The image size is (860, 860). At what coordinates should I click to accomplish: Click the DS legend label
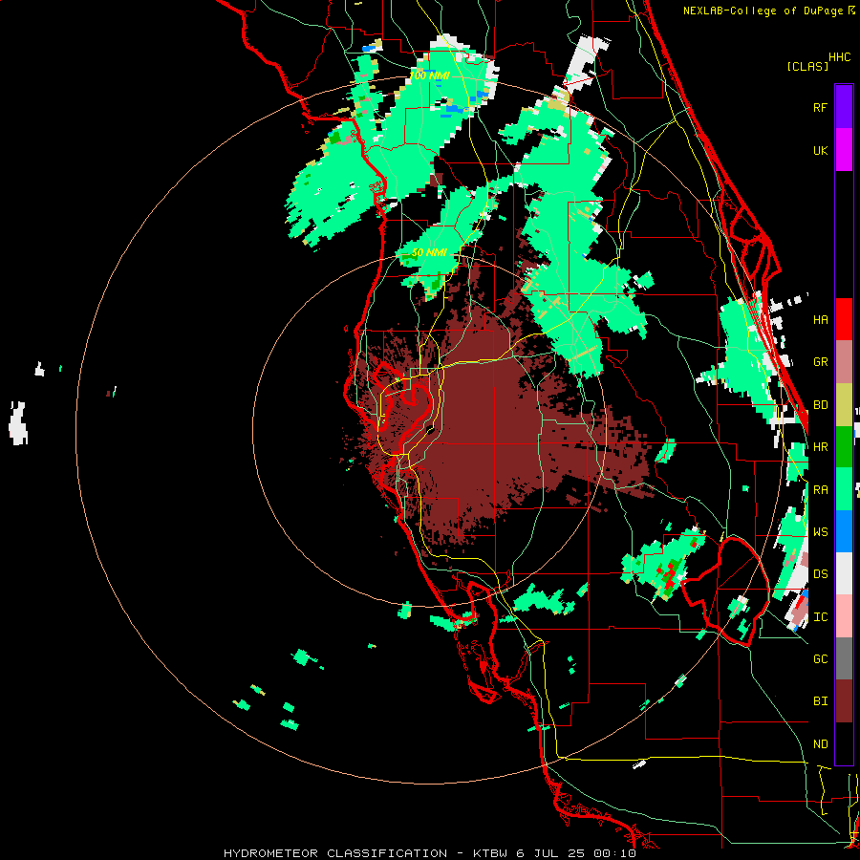tap(820, 573)
